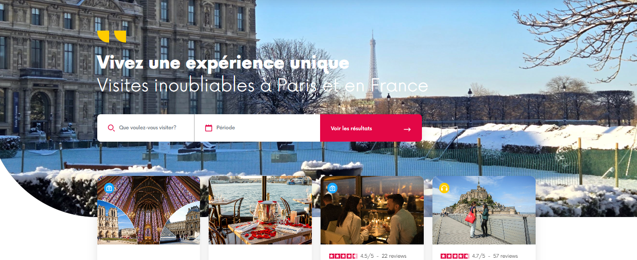637x260 pixels.
Task: Focus the "Que voulez-vous visiter?" search field
Action: (x=146, y=128)
